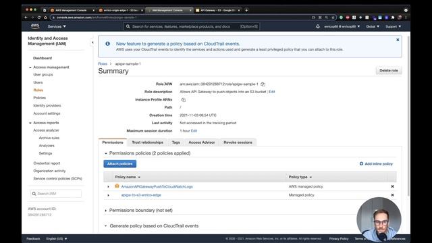Screen dimensions: 432x243
Task: Open Access analyzer in sidebar
Action: (46, 130)
